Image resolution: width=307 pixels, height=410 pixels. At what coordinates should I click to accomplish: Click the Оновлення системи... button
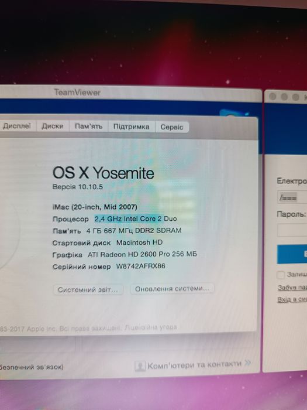pyautogui.click(x=172, y=289)
